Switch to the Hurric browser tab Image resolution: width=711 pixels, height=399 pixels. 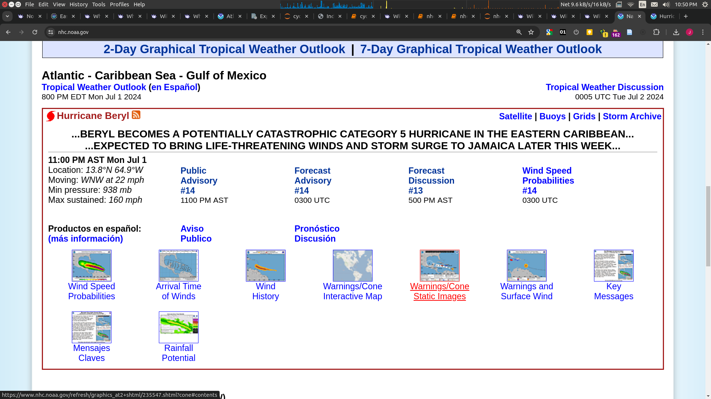coord(662,16)
